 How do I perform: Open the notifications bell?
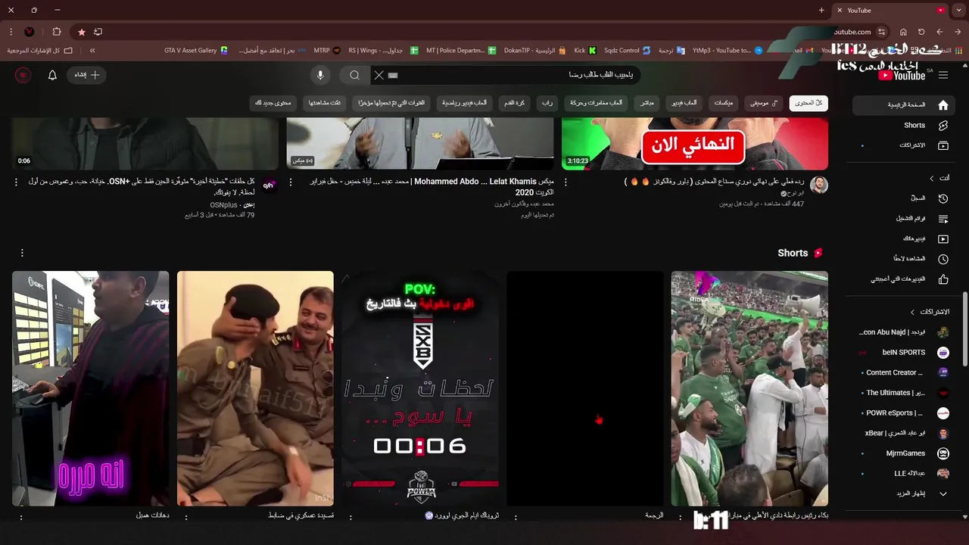coord(52,75)
